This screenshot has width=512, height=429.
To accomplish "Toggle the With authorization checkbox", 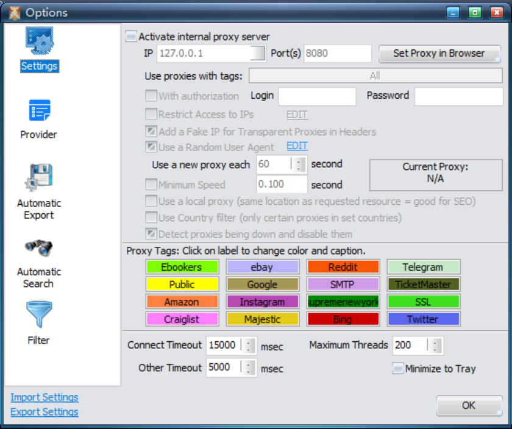I will click(151, 96).
